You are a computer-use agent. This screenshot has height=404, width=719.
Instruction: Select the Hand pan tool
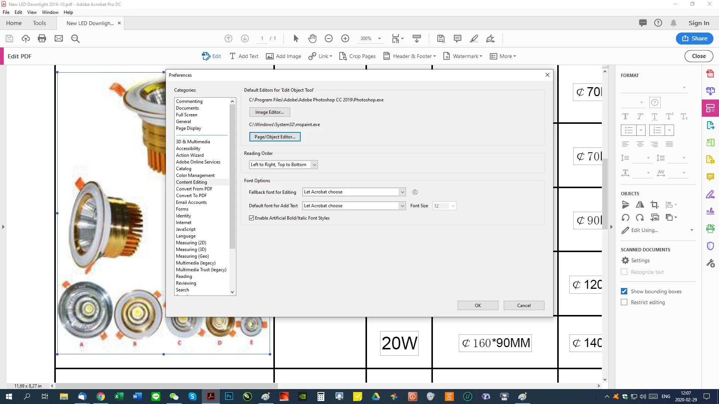pyautogui.click(x=312, y=39)
